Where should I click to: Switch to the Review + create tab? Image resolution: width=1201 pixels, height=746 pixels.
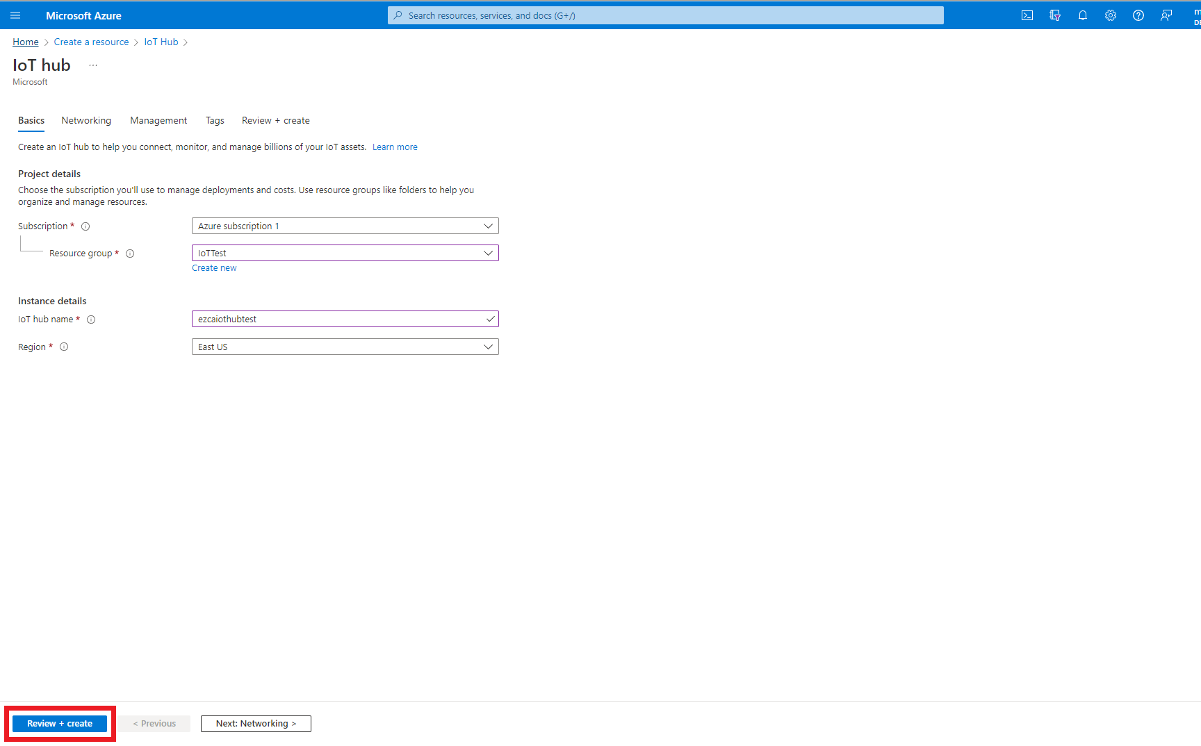[276, 120]
